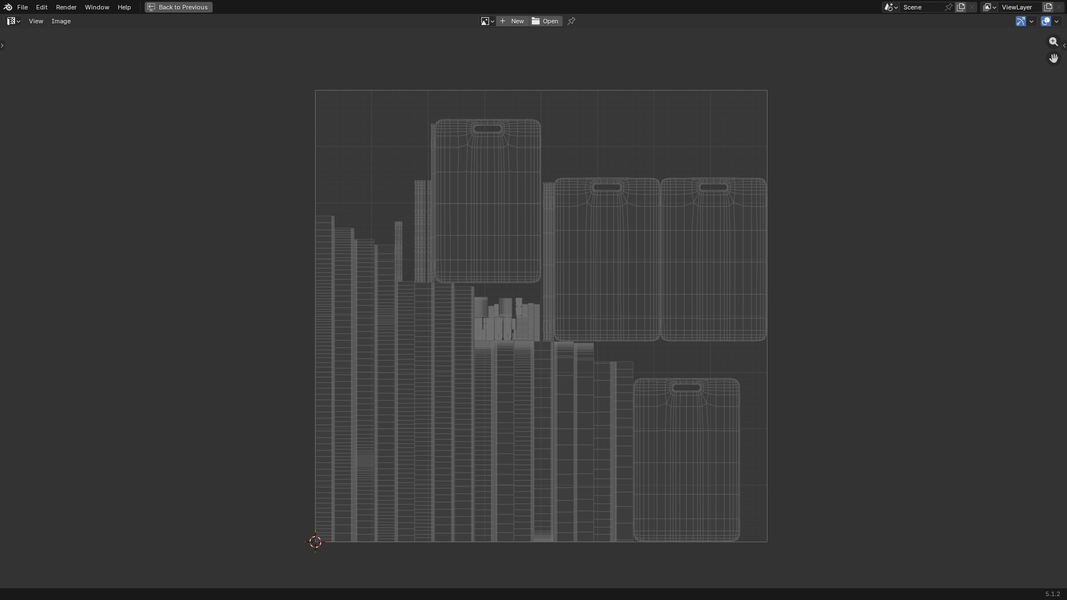
Task: Open the Render menu
Action: coord(66,7)
